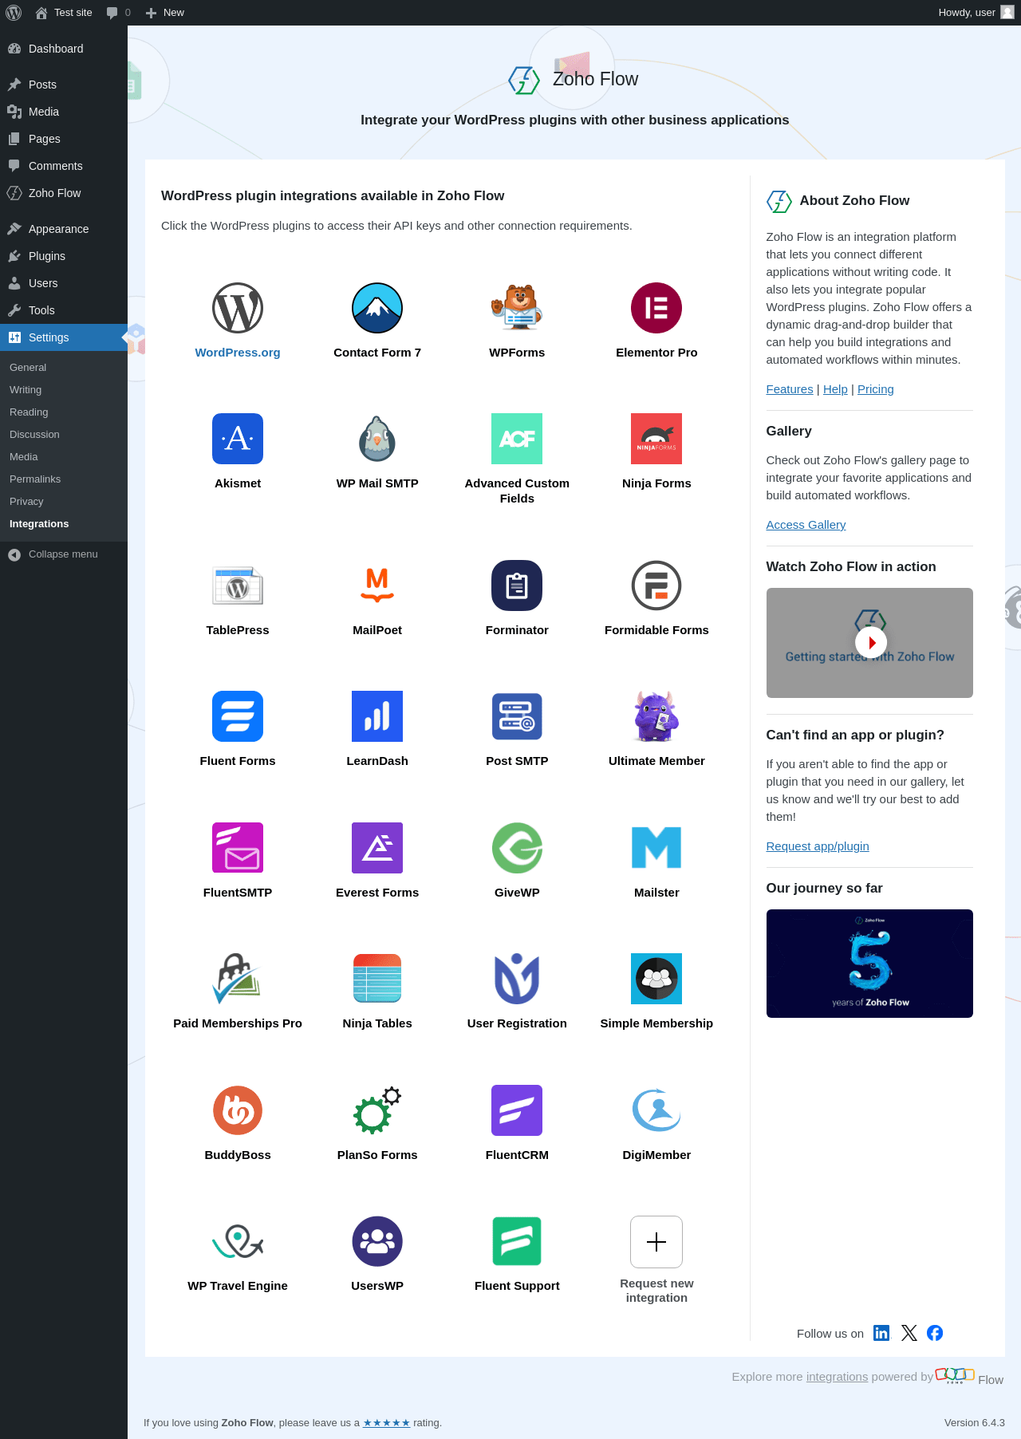Click the Ninja Forms red icon

click(x=656, y=439)
